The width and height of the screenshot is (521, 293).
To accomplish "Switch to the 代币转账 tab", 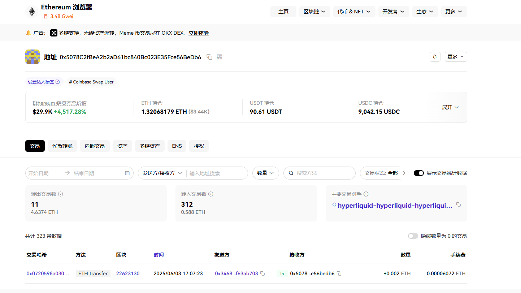I will [62, 146].
